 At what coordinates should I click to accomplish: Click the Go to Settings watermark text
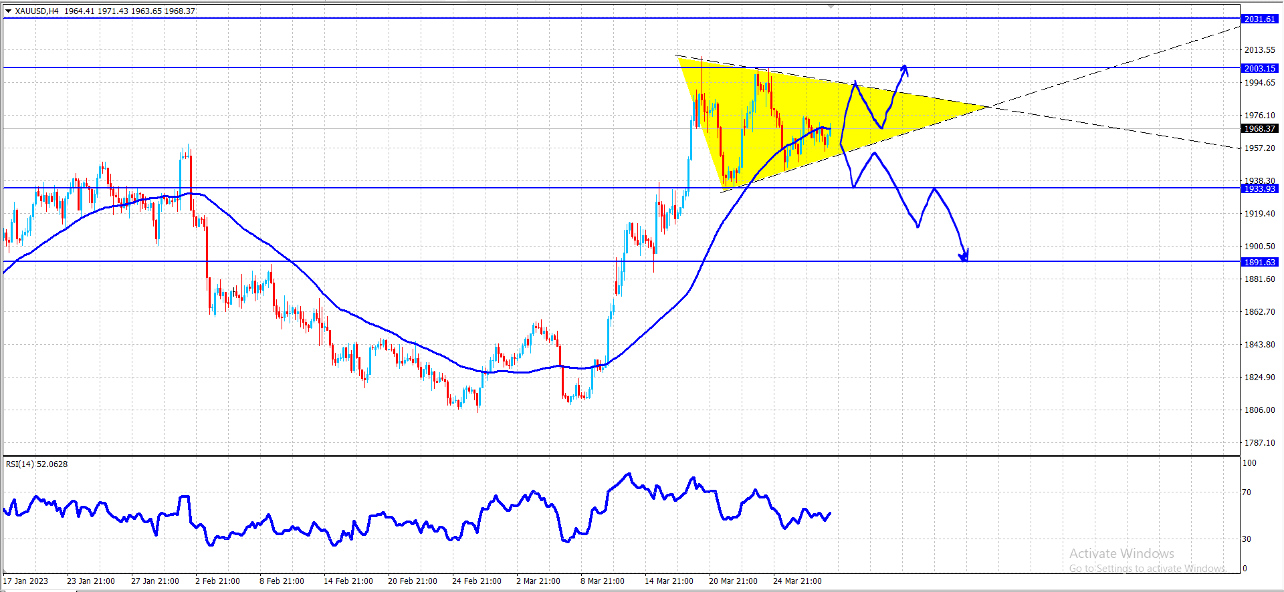1148,569
